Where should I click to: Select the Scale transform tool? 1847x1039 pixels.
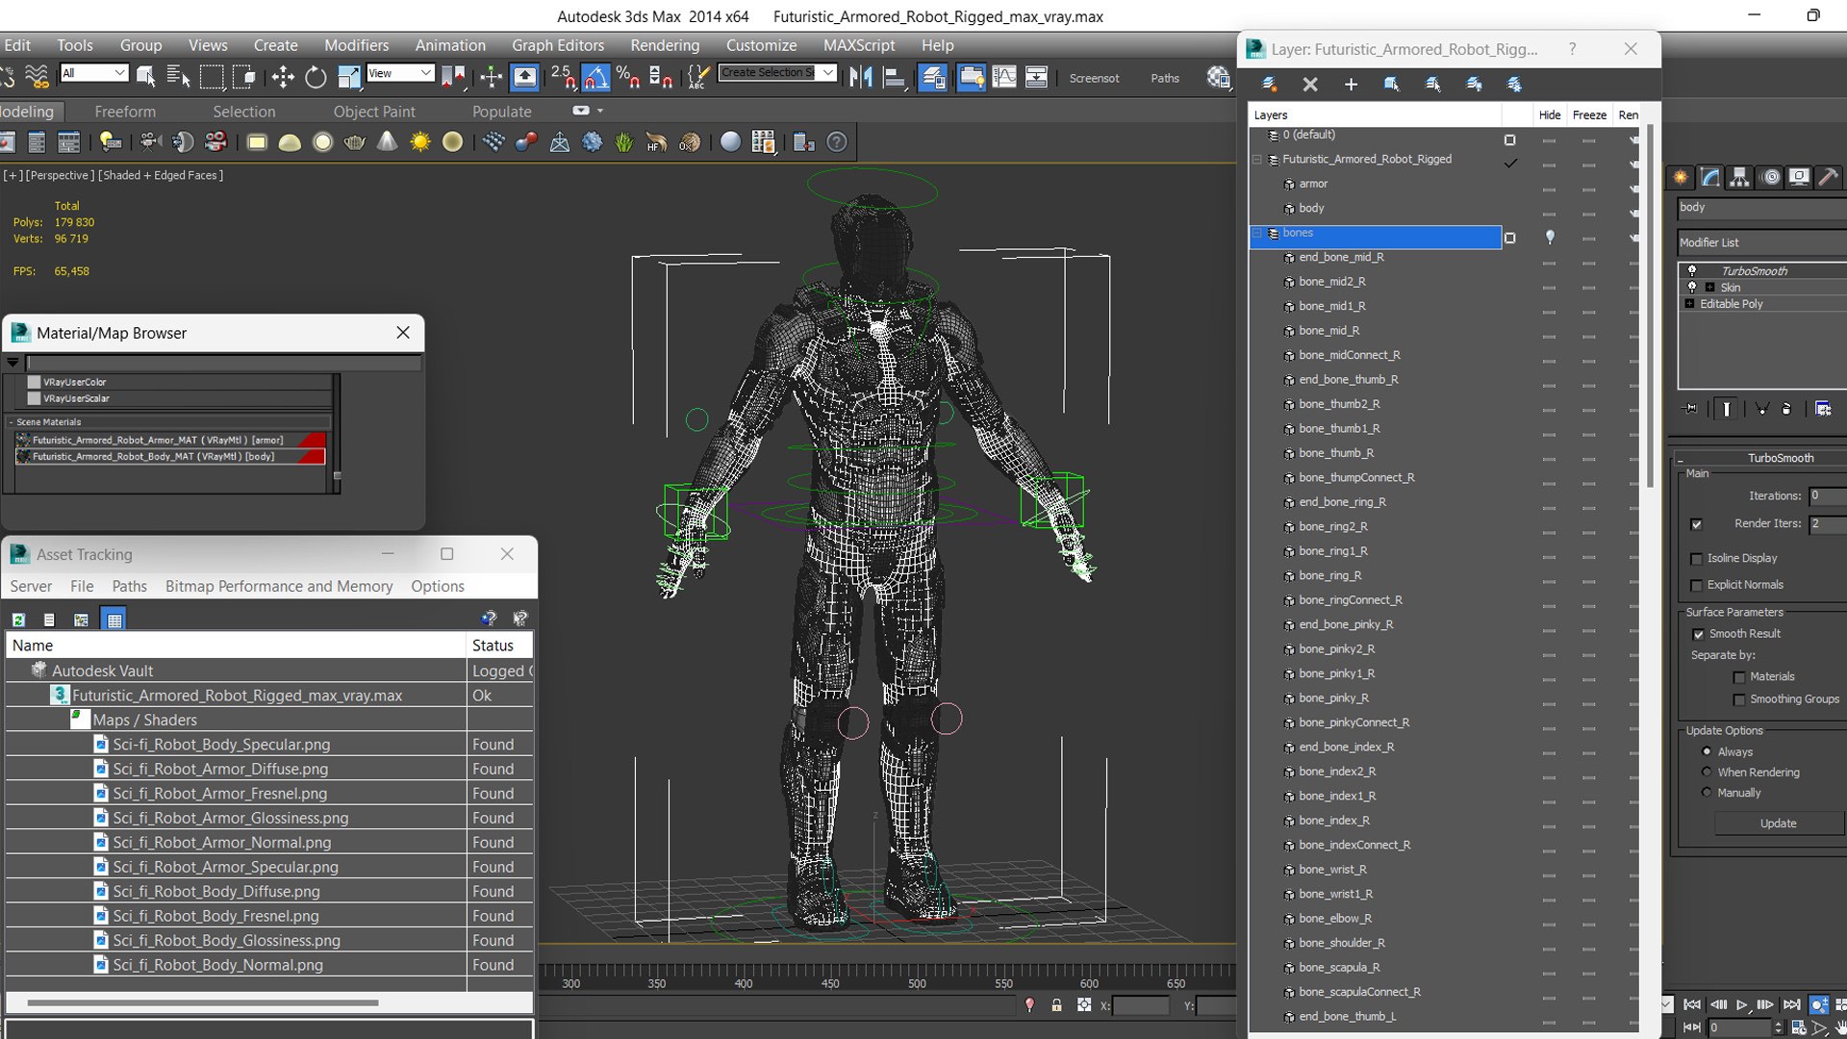click(348, 77)
